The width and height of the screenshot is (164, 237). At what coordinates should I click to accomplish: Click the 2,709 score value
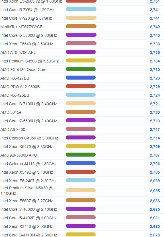coord(155,147)
